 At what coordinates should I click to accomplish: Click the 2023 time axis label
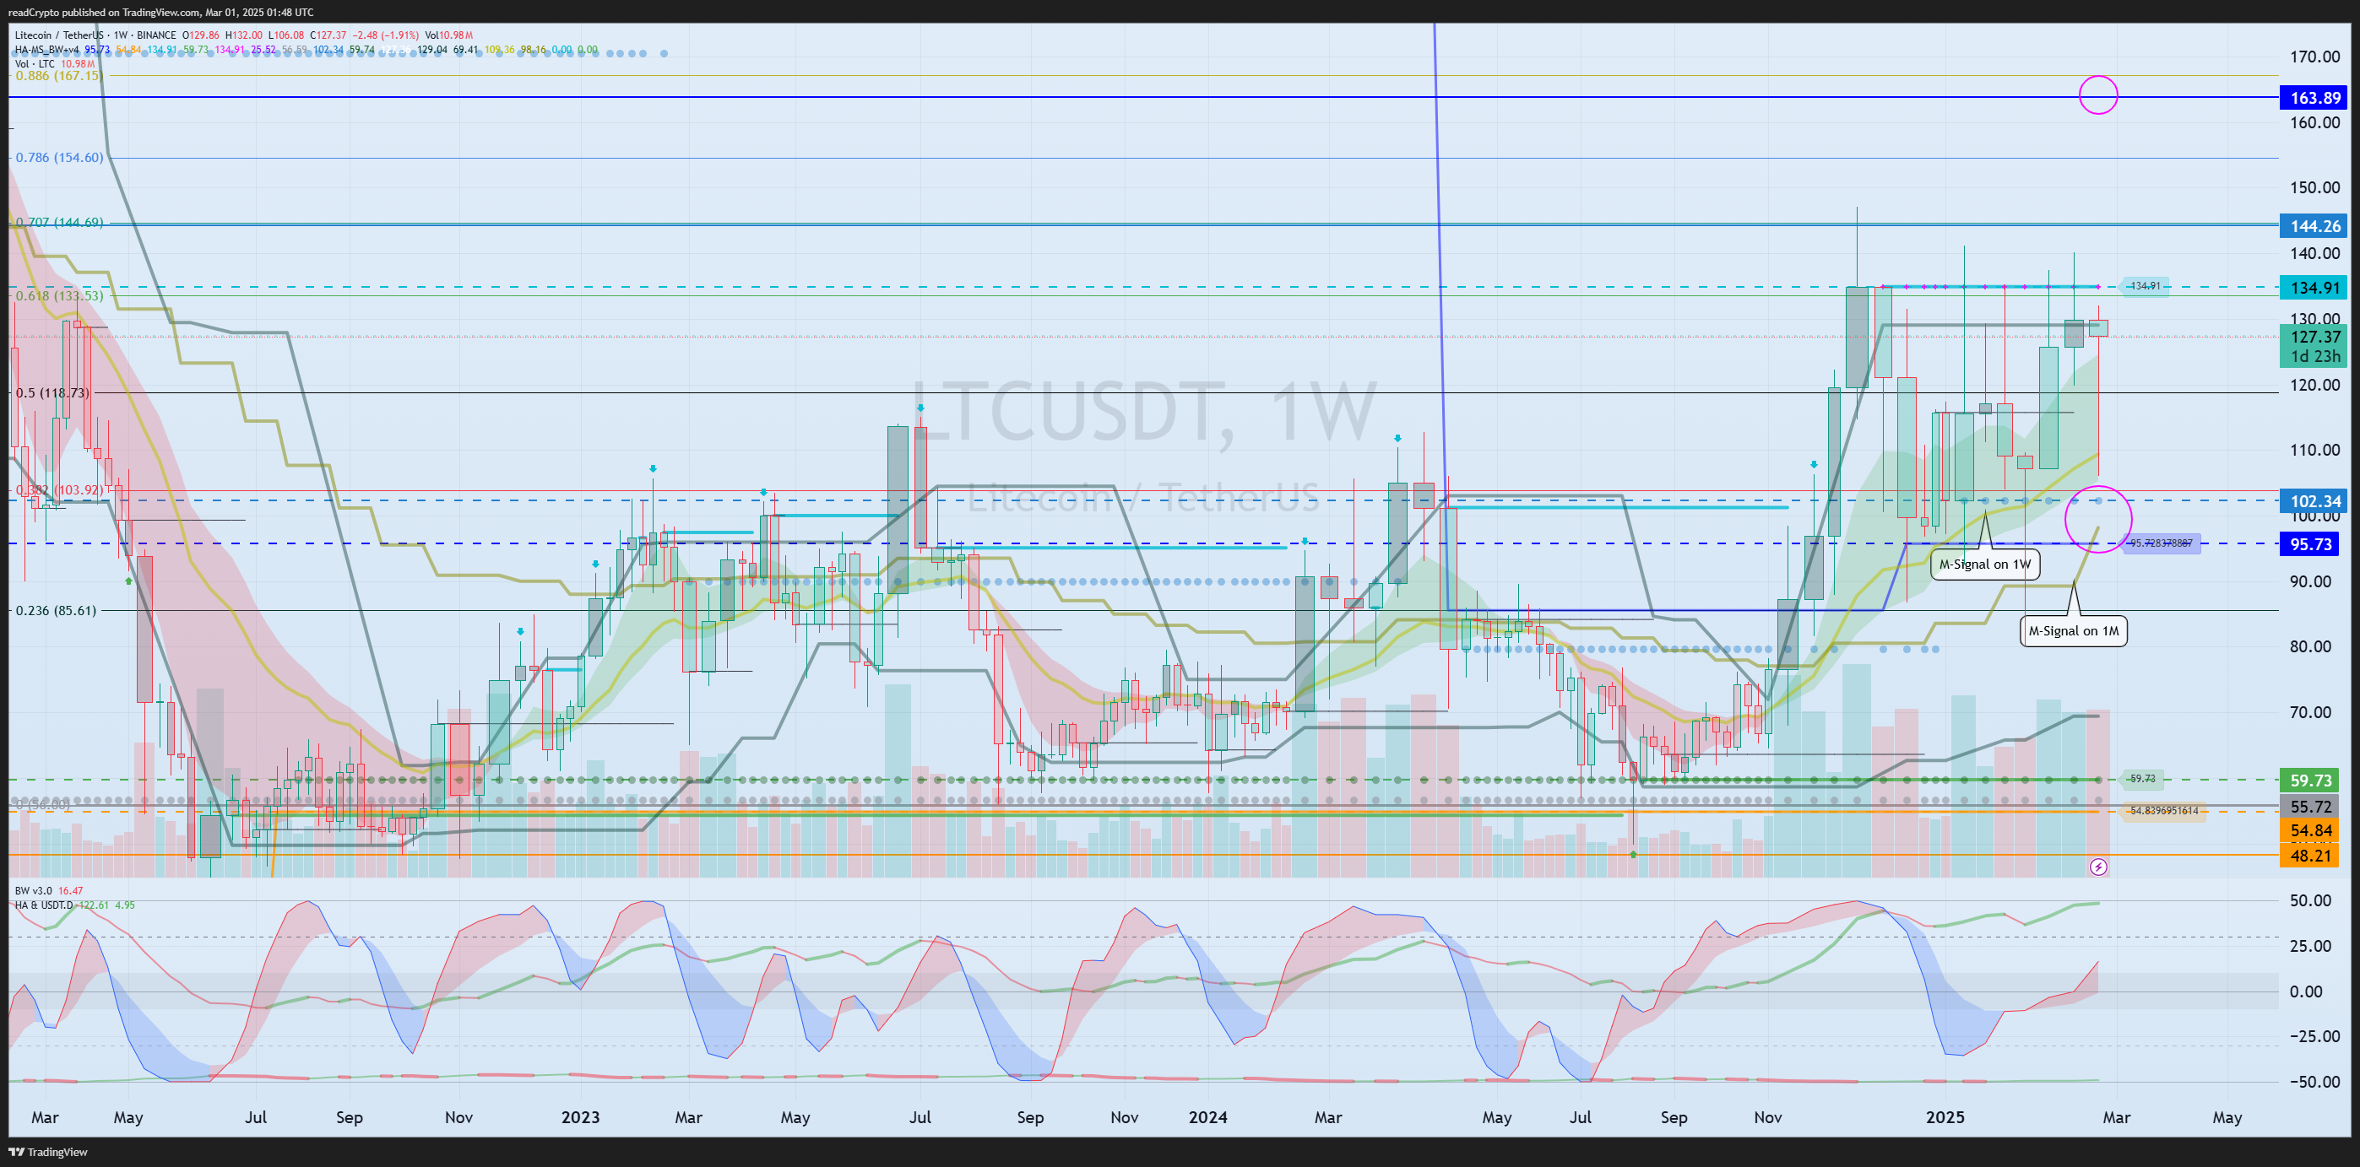tap(580, 1117)
